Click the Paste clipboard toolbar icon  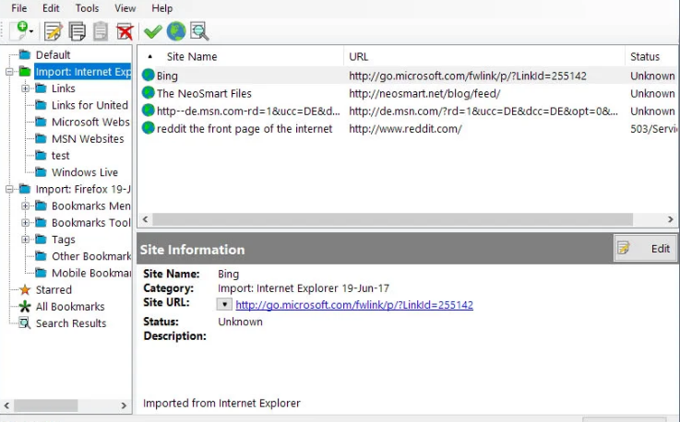(x=101, y=31)
